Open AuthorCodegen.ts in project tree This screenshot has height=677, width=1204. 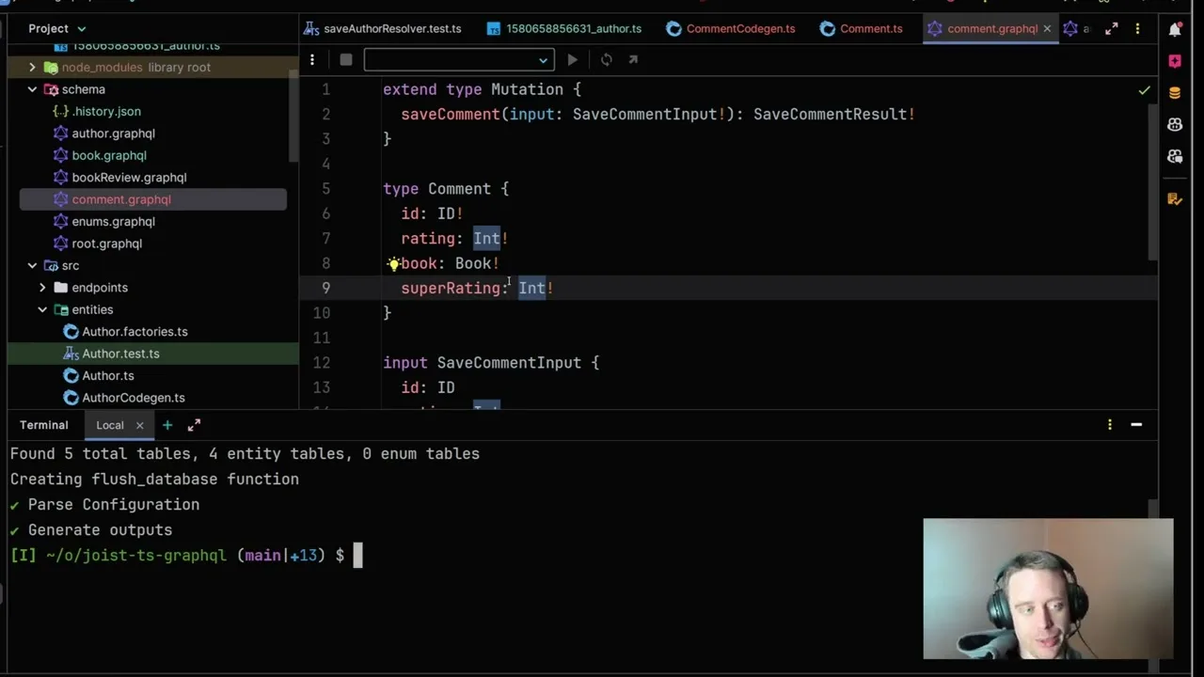133,398
